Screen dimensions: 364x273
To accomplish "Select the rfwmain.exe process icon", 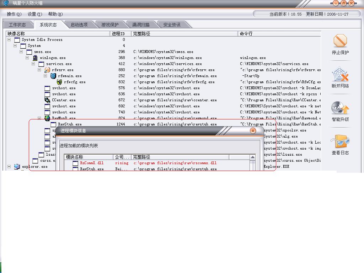I will tap(53, 76).
